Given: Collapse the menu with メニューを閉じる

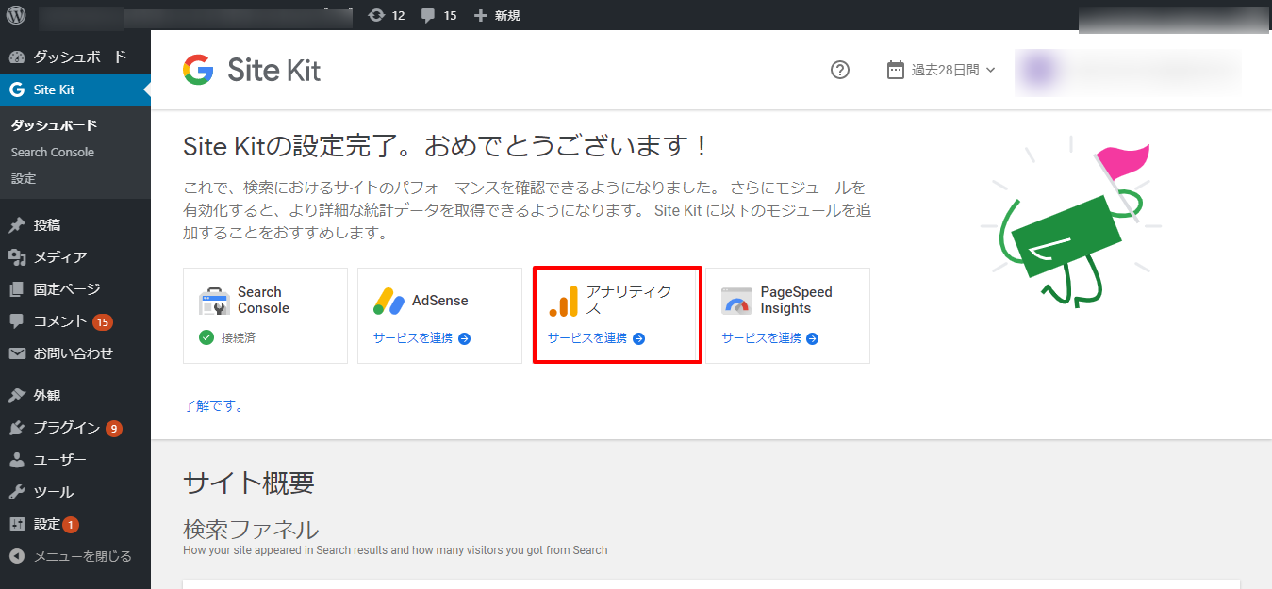Looking at the screenshot, I should click(x=75, y=556).
